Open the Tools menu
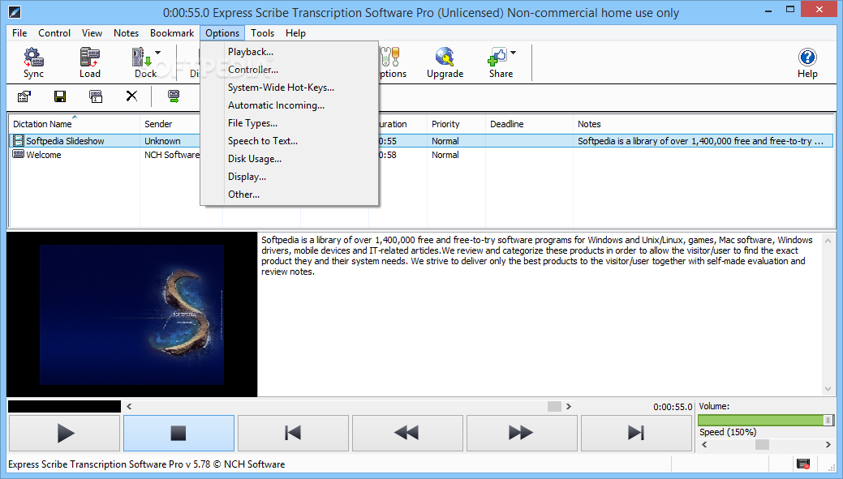The height and width of the screenshot is (479, 843). coord(262,33)
